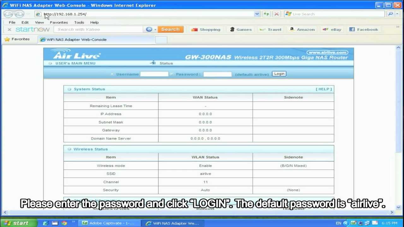Open the Favorites star button
The height and width of the screenshot is (227, 404).
[x=17, y=39]
